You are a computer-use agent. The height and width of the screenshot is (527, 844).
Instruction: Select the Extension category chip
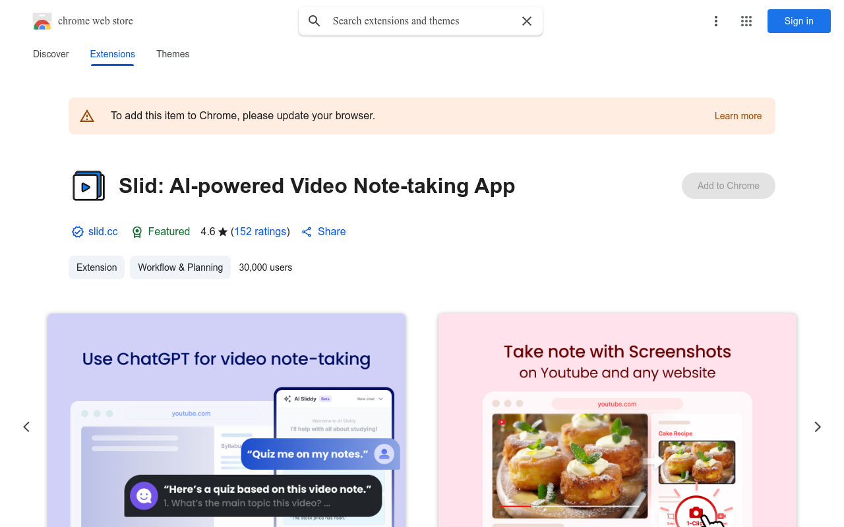click(x=96, y=267)
